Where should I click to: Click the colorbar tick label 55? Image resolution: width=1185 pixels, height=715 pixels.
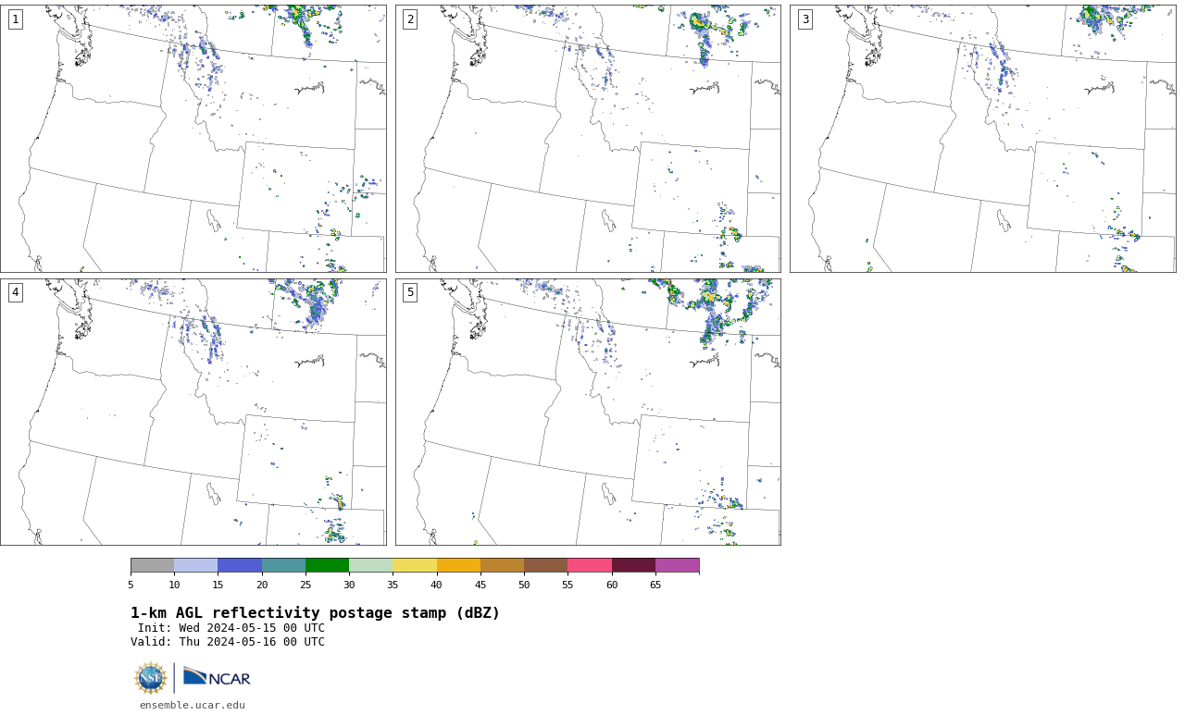coord(568,585)
